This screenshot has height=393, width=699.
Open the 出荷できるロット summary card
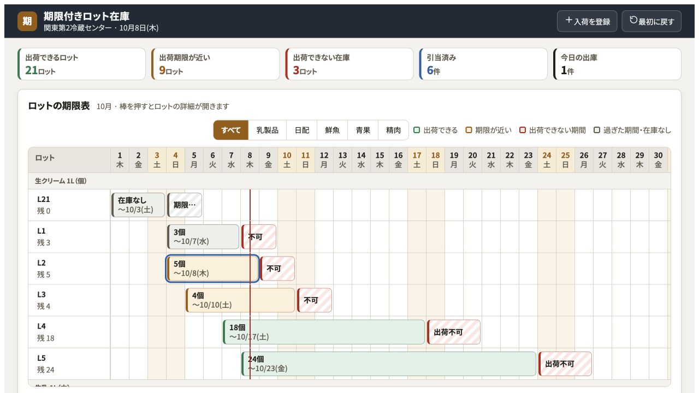click(x=82, y=64)
